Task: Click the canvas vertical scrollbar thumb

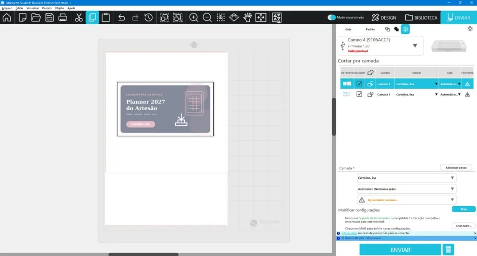Action: (x=334, y=116)
